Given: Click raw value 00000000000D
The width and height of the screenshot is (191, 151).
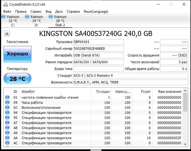Looking at the screenshot, I should [169, 133].
